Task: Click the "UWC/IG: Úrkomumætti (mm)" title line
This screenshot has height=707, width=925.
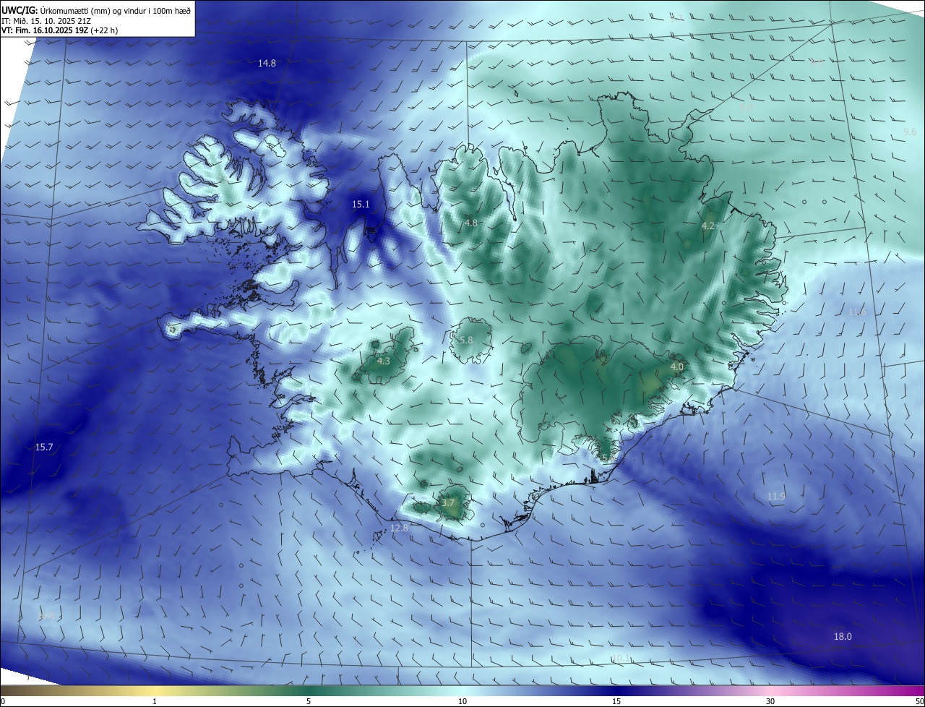Action: coord(96,10)
